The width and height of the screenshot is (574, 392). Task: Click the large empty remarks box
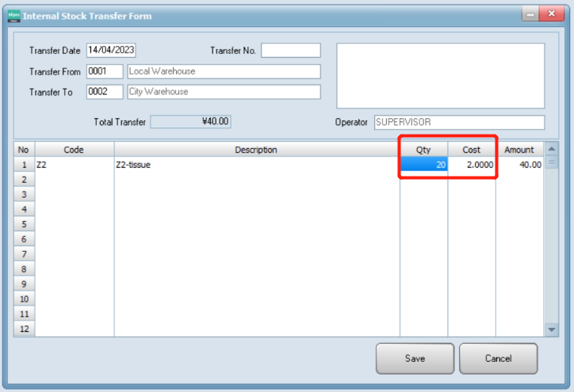pos(440,75)
